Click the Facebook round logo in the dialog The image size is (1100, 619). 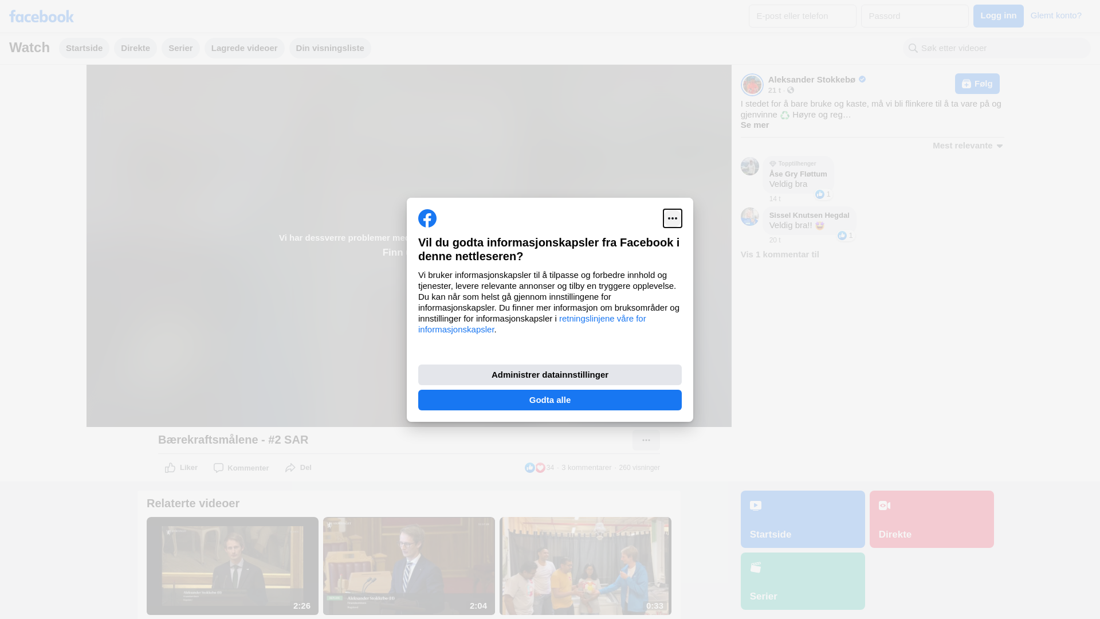[427, 218]
